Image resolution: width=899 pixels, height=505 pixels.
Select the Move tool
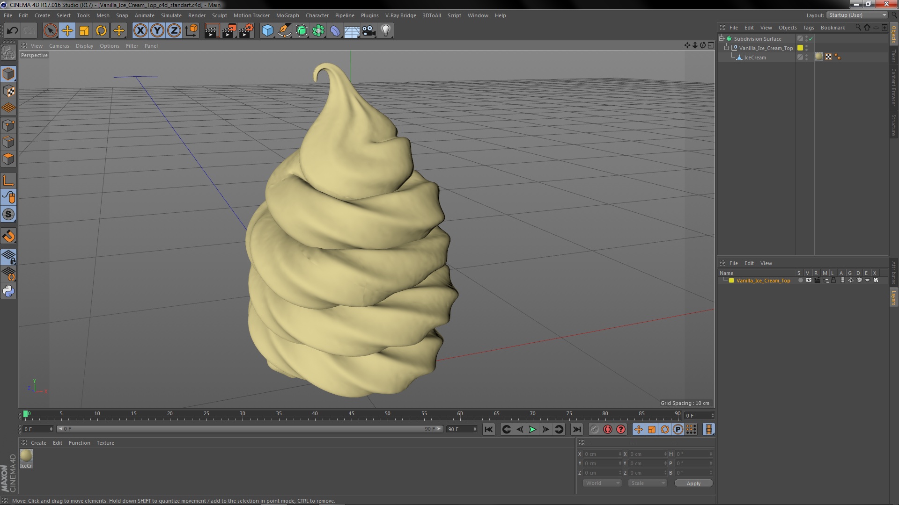[67, 31]
